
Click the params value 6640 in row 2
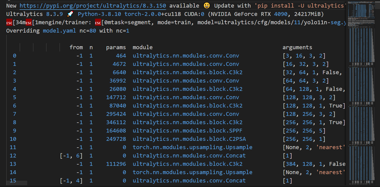pyautogui.click(x=119, y=72)
